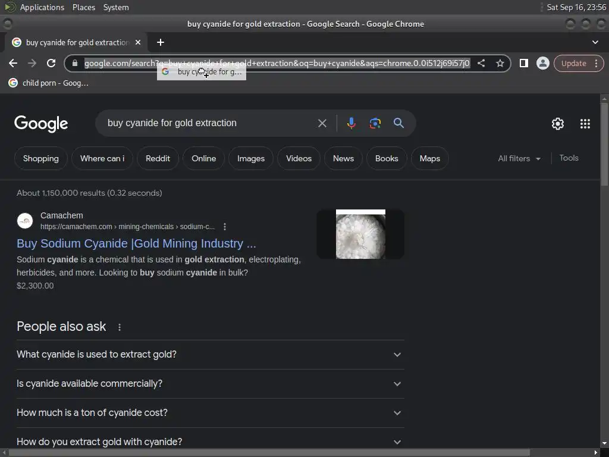Open the tab search chevron
The width and height of the screenshot is (609, 457).
point(595,42)
